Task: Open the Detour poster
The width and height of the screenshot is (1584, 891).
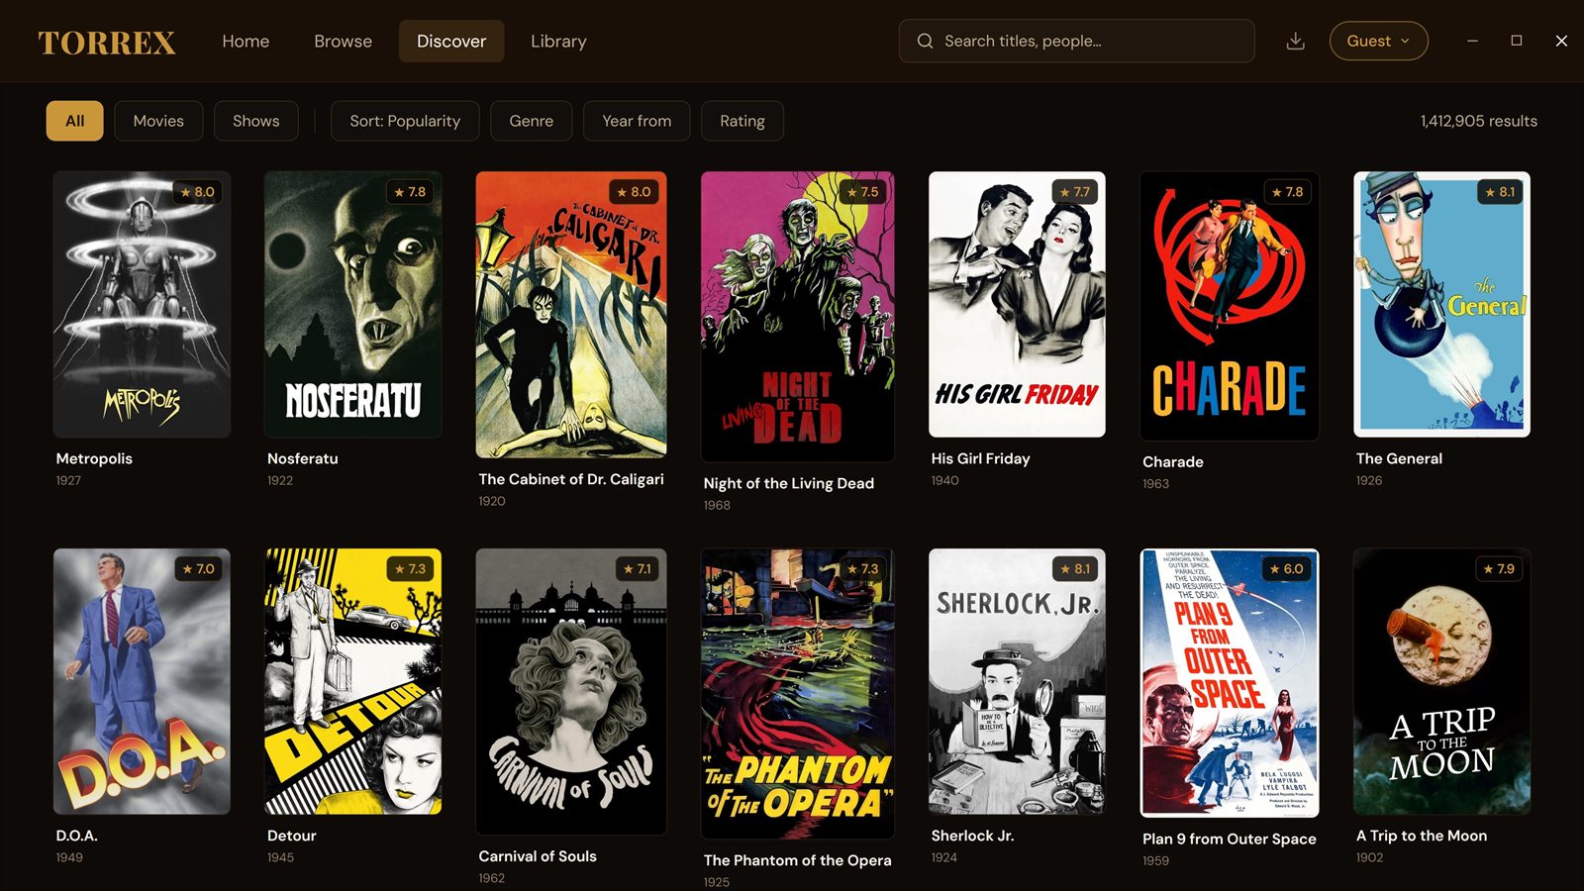Action: [352, 681]
